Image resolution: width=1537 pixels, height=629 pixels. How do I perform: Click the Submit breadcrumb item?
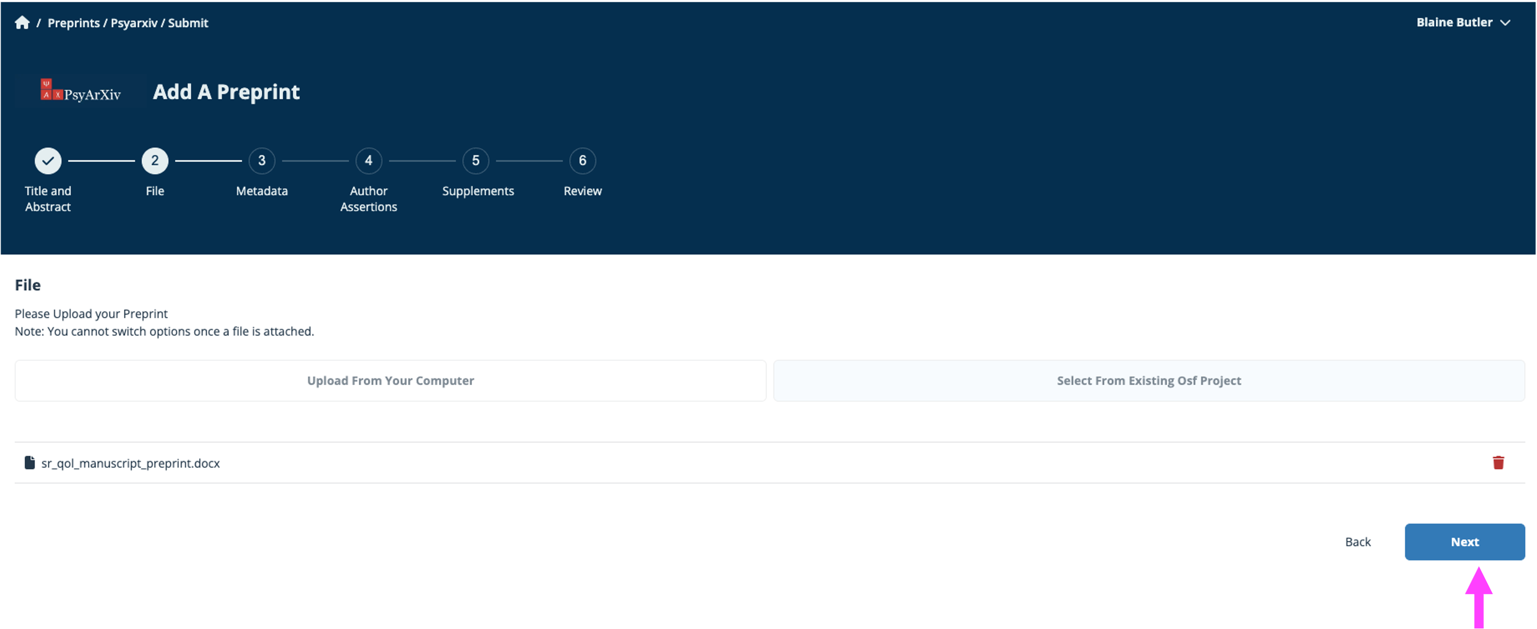pos(188,22)
